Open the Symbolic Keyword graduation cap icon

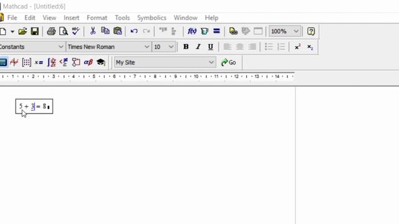pyautogui.click(x=101, y=62)
